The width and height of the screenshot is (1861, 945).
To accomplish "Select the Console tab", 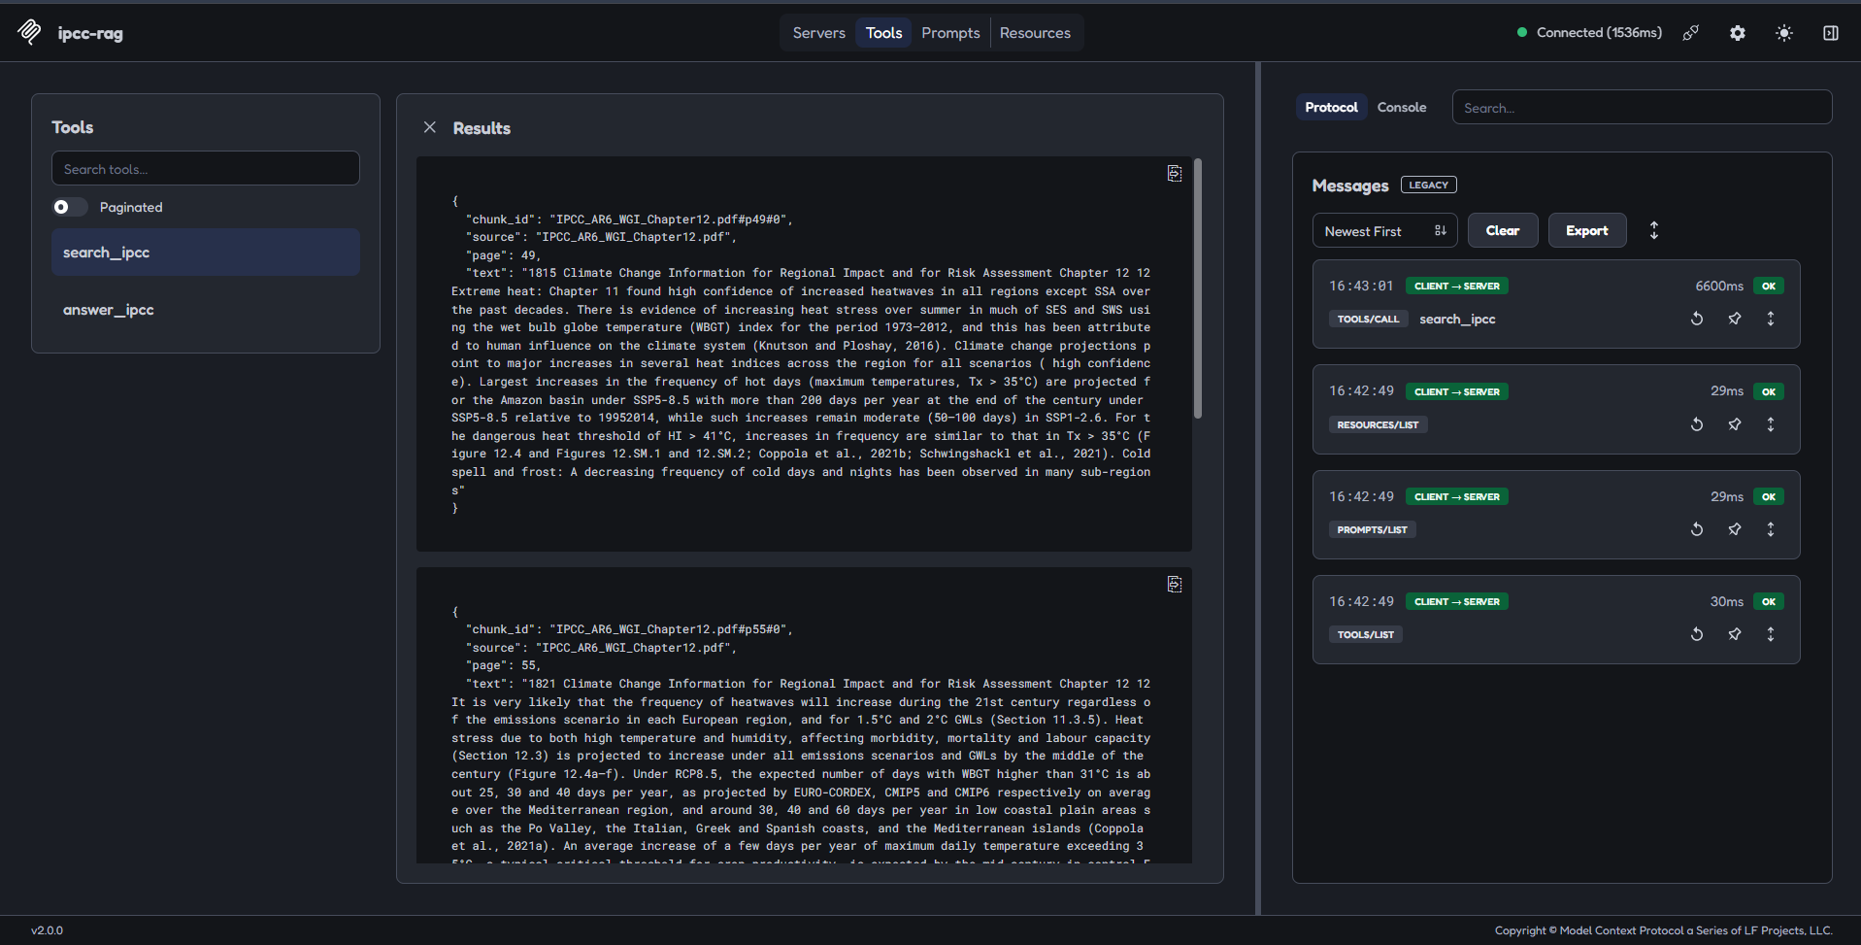I will (1402, 107).
